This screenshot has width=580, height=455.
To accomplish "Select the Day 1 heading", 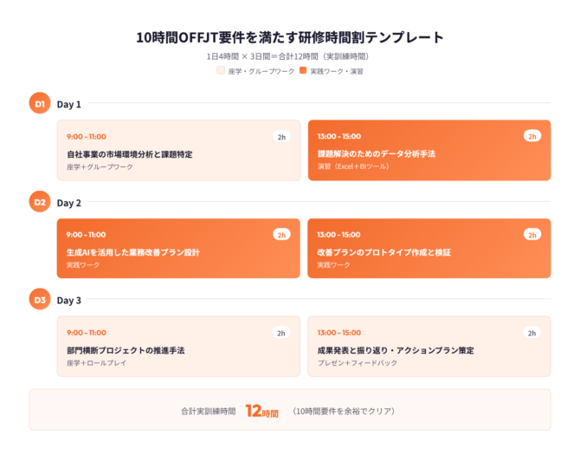I will pyautogui.click(x=69, y=104).
